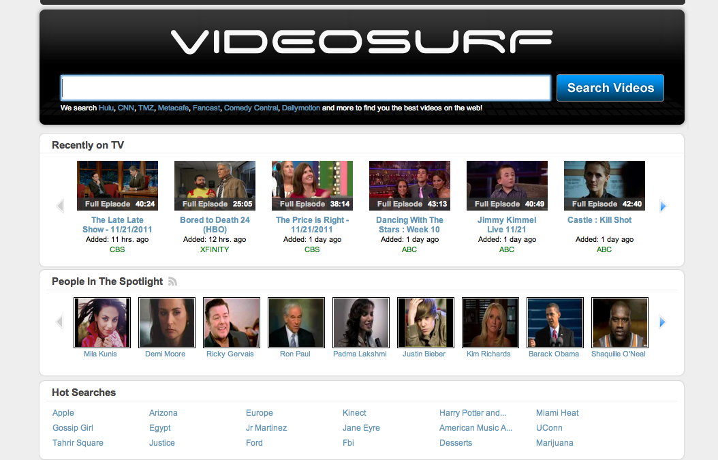Open the Justice hot search

(x=161, y=443)
